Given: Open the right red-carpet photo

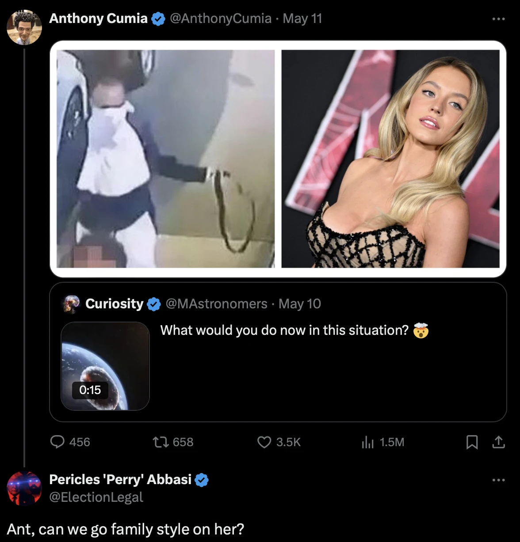Looking at the screenshot, I should click(390, 159).
